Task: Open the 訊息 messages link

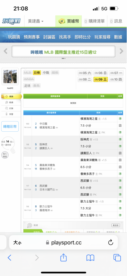Action: pyautogui.click(x=116, y=21)
